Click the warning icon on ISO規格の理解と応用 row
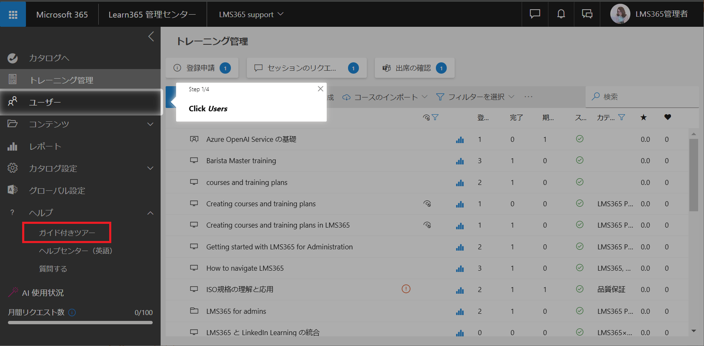The height and width of the screenshot is (346, 704). pyautogui.click(x=406, y=289)
